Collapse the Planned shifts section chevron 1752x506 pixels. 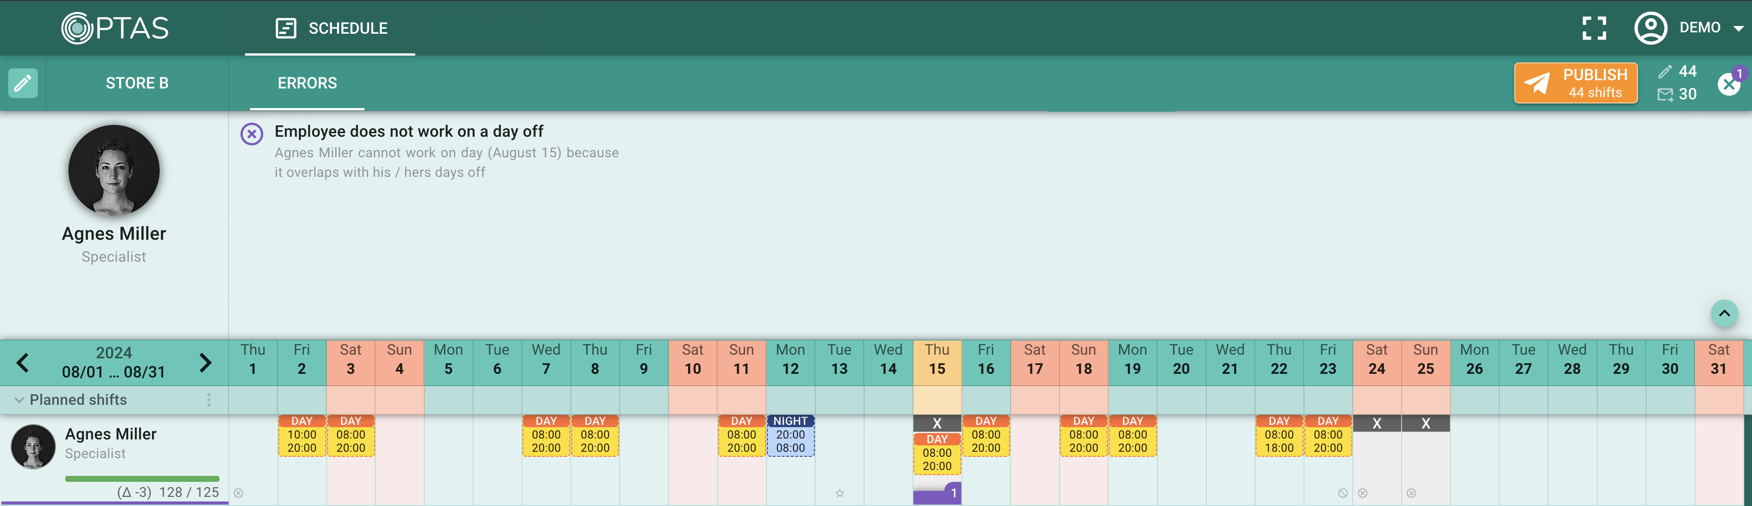pos(19,400)
